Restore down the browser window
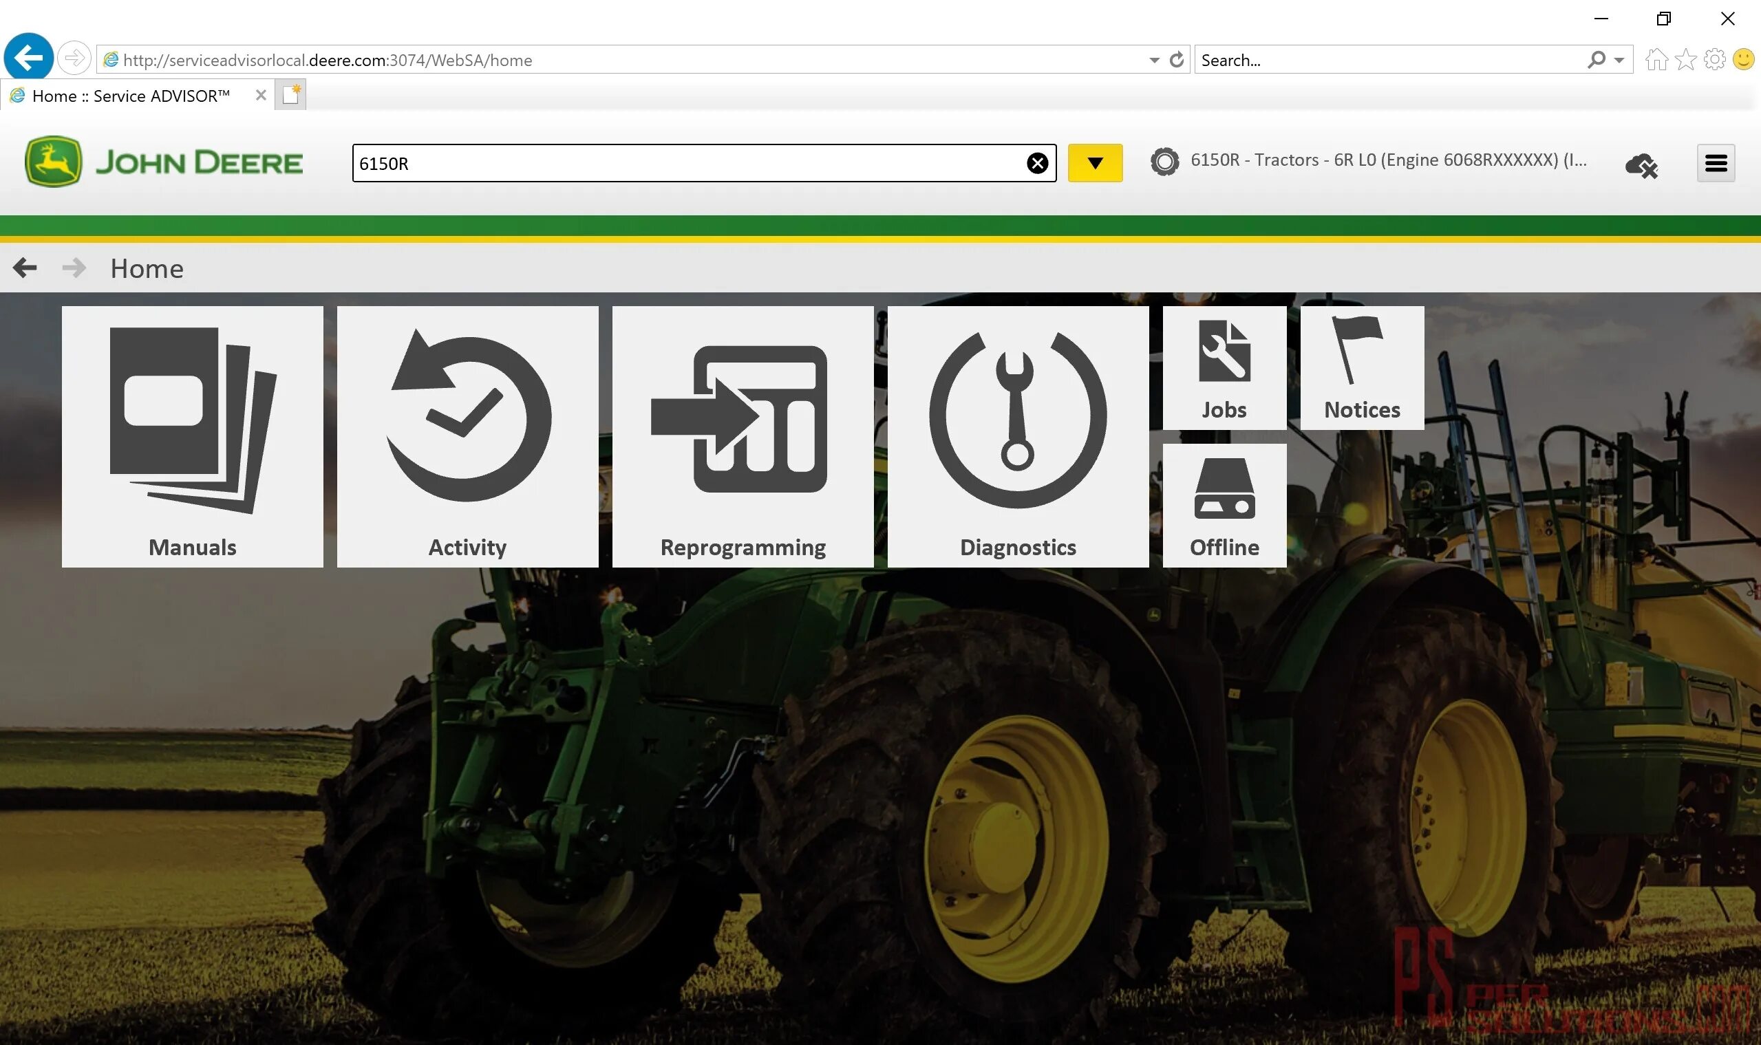The height and width of the screenshot is (1045, 1761). pos(1664,19)
